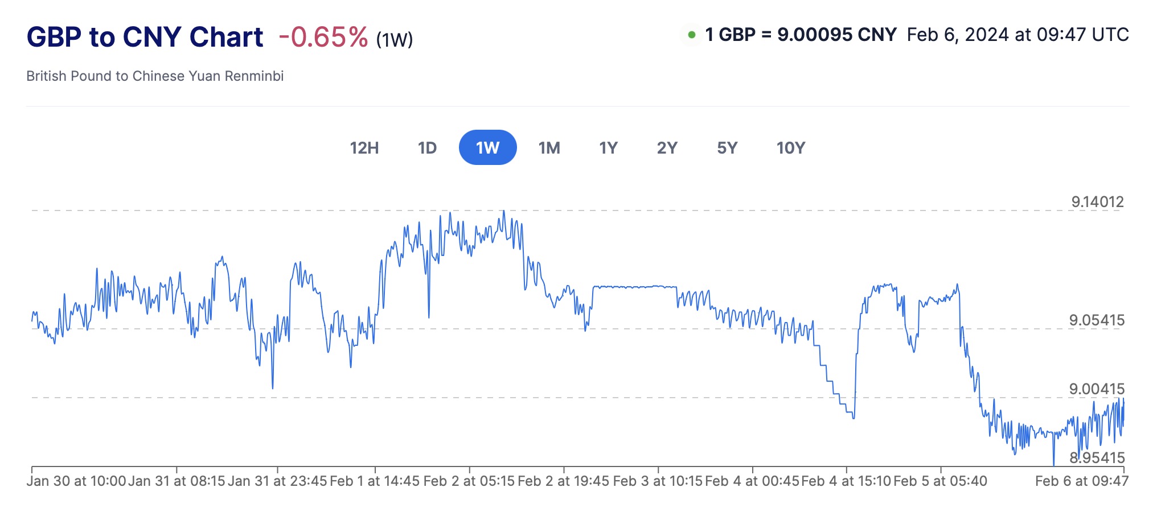This screenshot has width=1157, height=512.
Task: Click the green live rate status dot
Action: (x=692, y=35)
